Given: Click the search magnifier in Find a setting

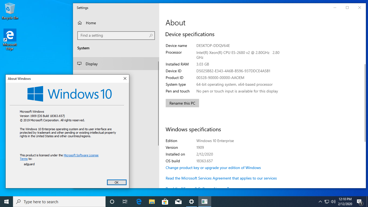Looking at the screenshot, I should (151, 35).
